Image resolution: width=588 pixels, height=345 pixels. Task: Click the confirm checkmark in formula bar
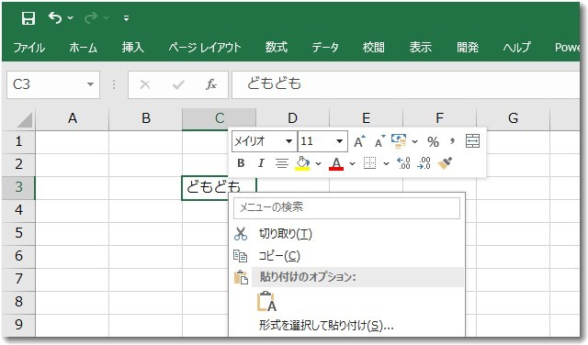pos(178,84)
